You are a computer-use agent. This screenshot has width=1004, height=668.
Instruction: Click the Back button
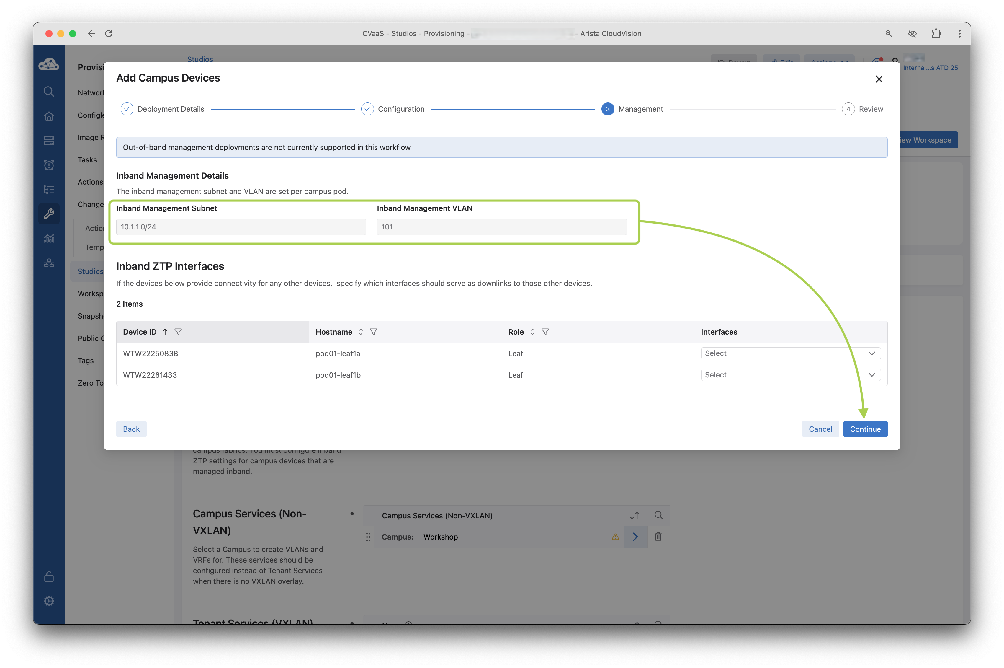coord(131,429)
